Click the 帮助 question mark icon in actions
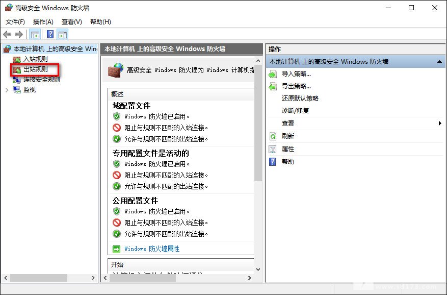This screenshot has width=447, height=295. point(273,162)
